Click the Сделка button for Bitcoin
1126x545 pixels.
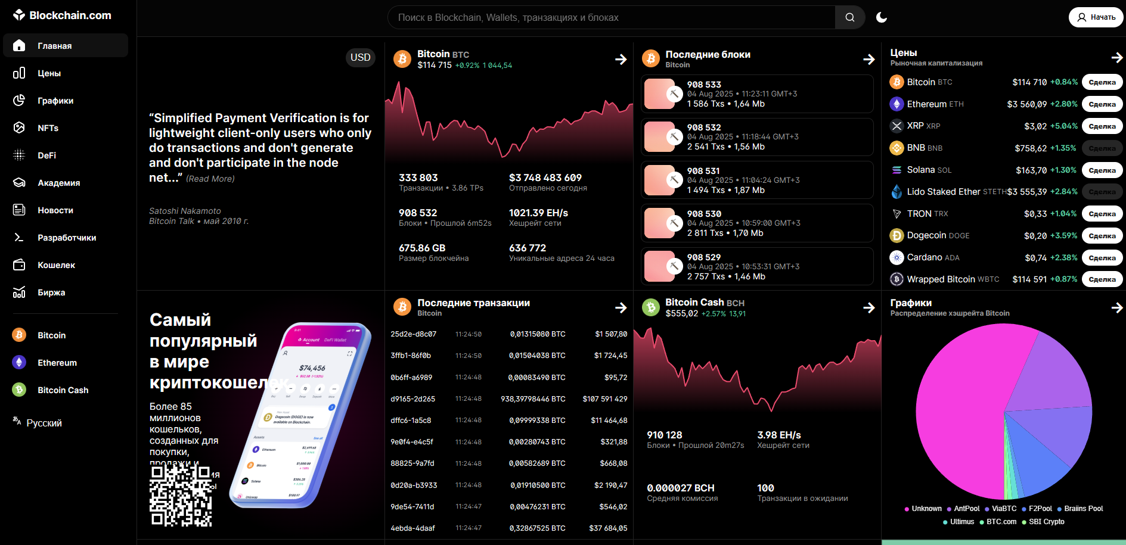(1102, 82)
